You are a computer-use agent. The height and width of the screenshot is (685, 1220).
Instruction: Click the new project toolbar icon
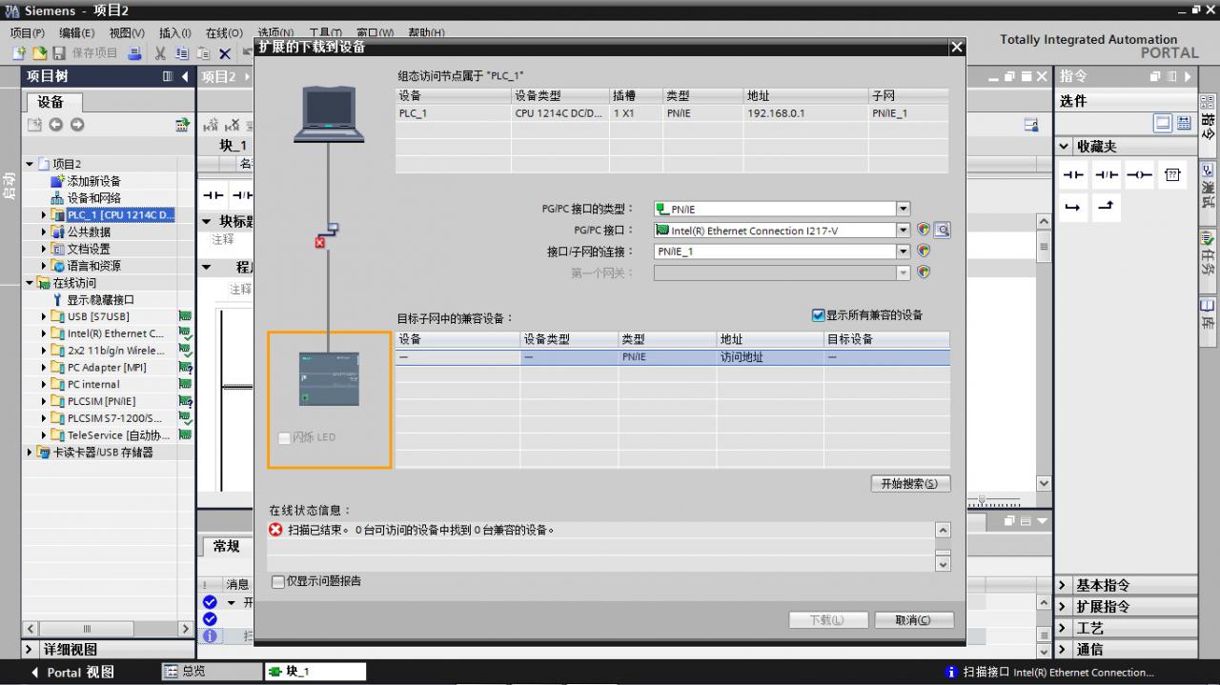point(18,53)
